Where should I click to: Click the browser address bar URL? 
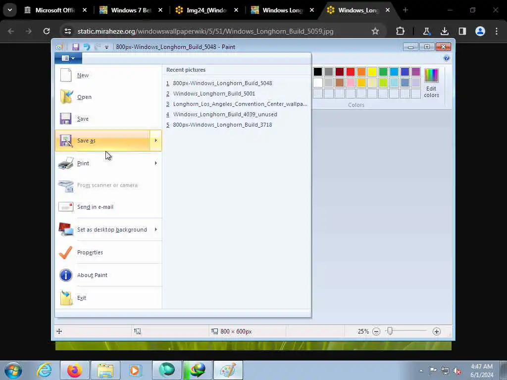coord(205,31)
